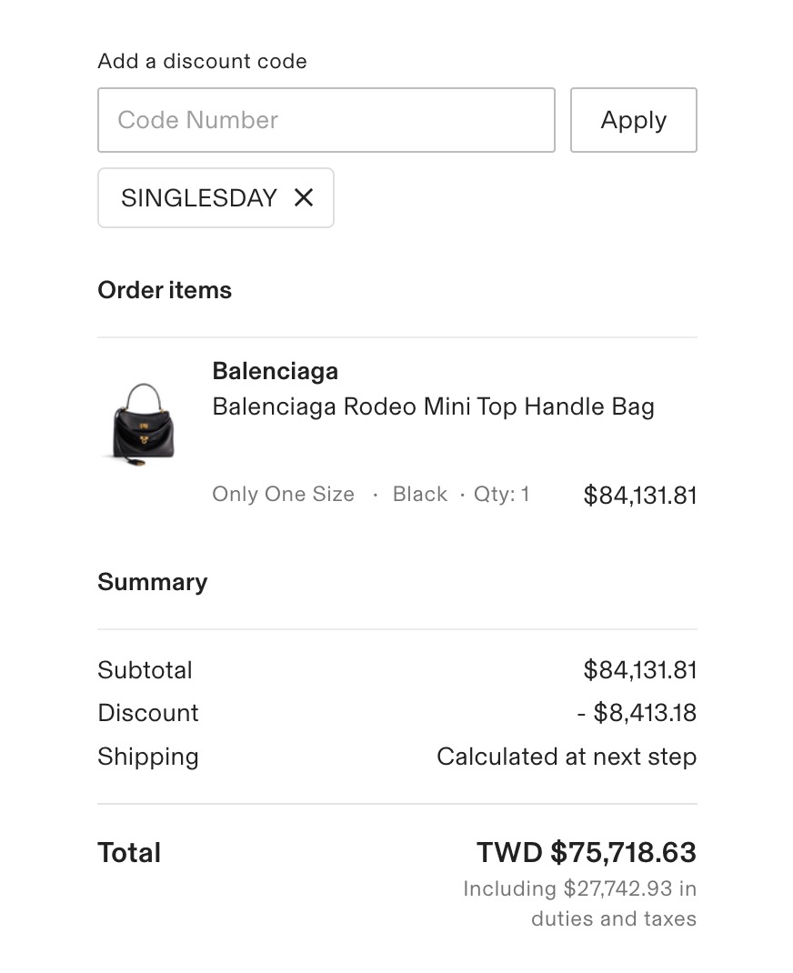This screenshot has height=973, width=793.
Task: Click the Only One Size text
Action: [283, 495]
